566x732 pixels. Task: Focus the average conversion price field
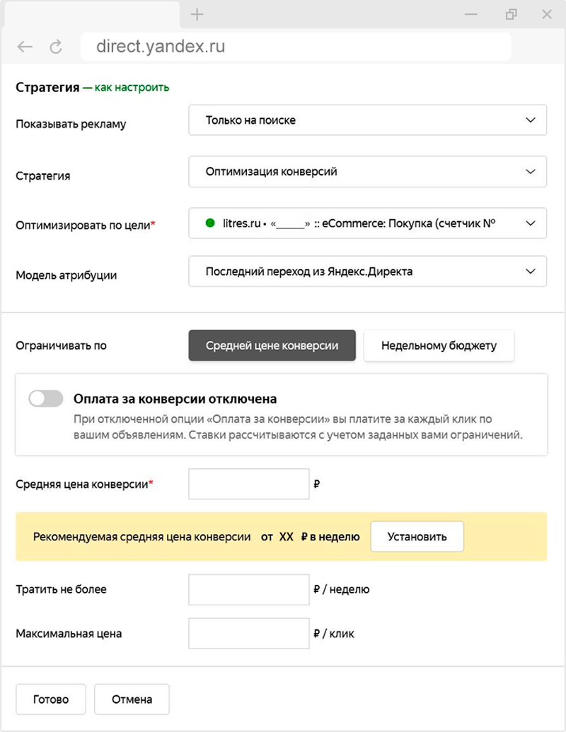click(x=249, y=484)
